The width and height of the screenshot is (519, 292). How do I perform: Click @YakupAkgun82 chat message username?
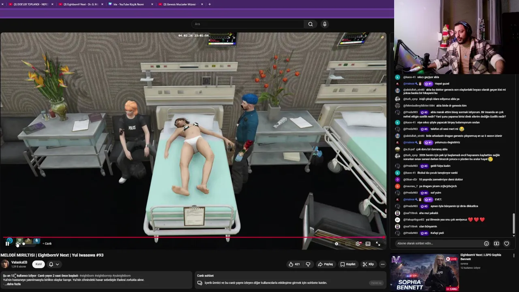click(x=414, y=219)
